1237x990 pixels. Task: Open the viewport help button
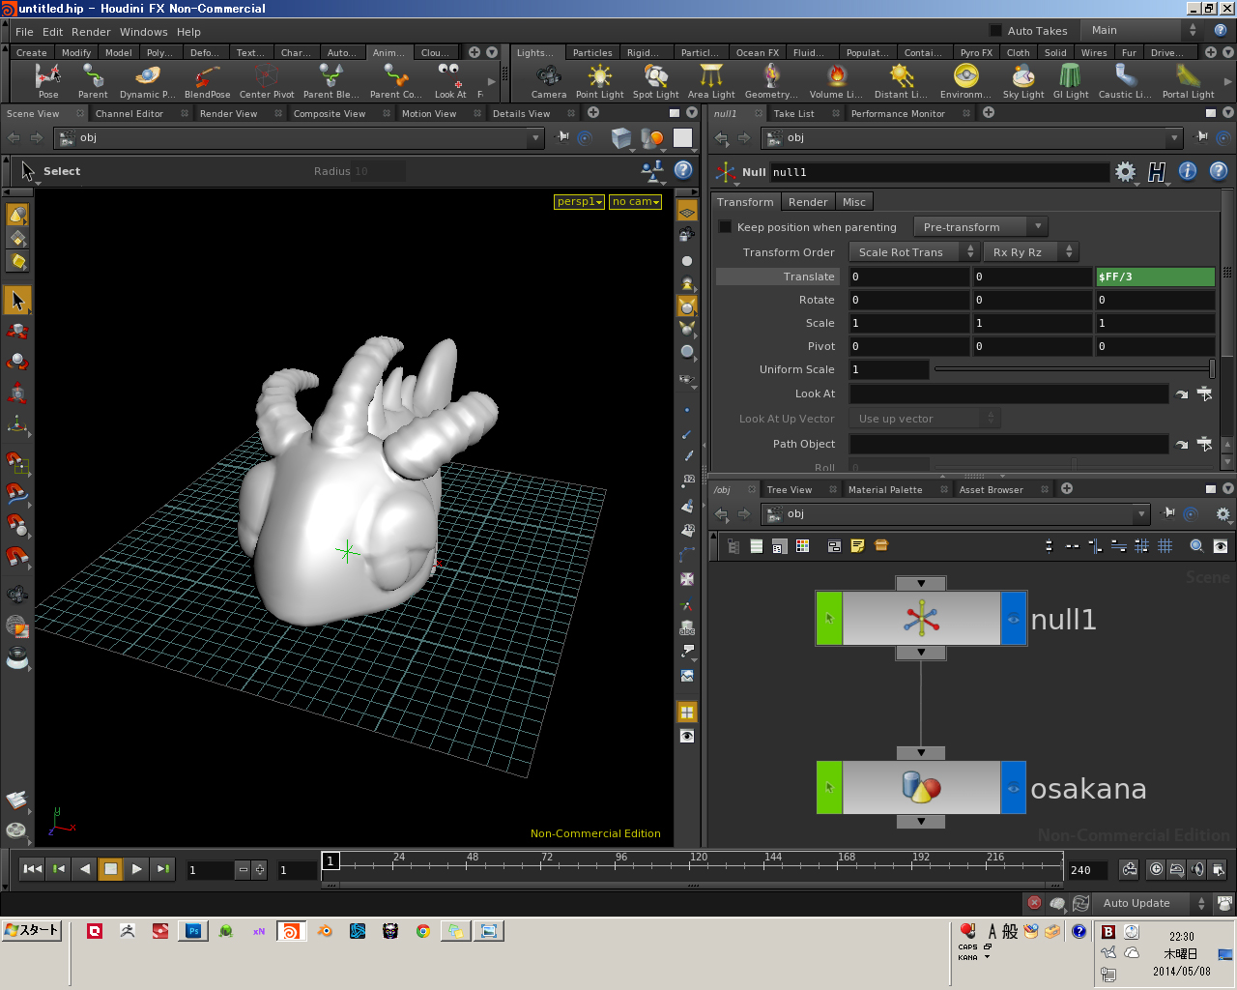683,170
